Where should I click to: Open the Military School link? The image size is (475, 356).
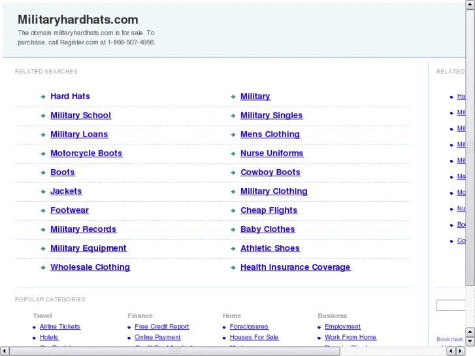(x=80, y=116)
